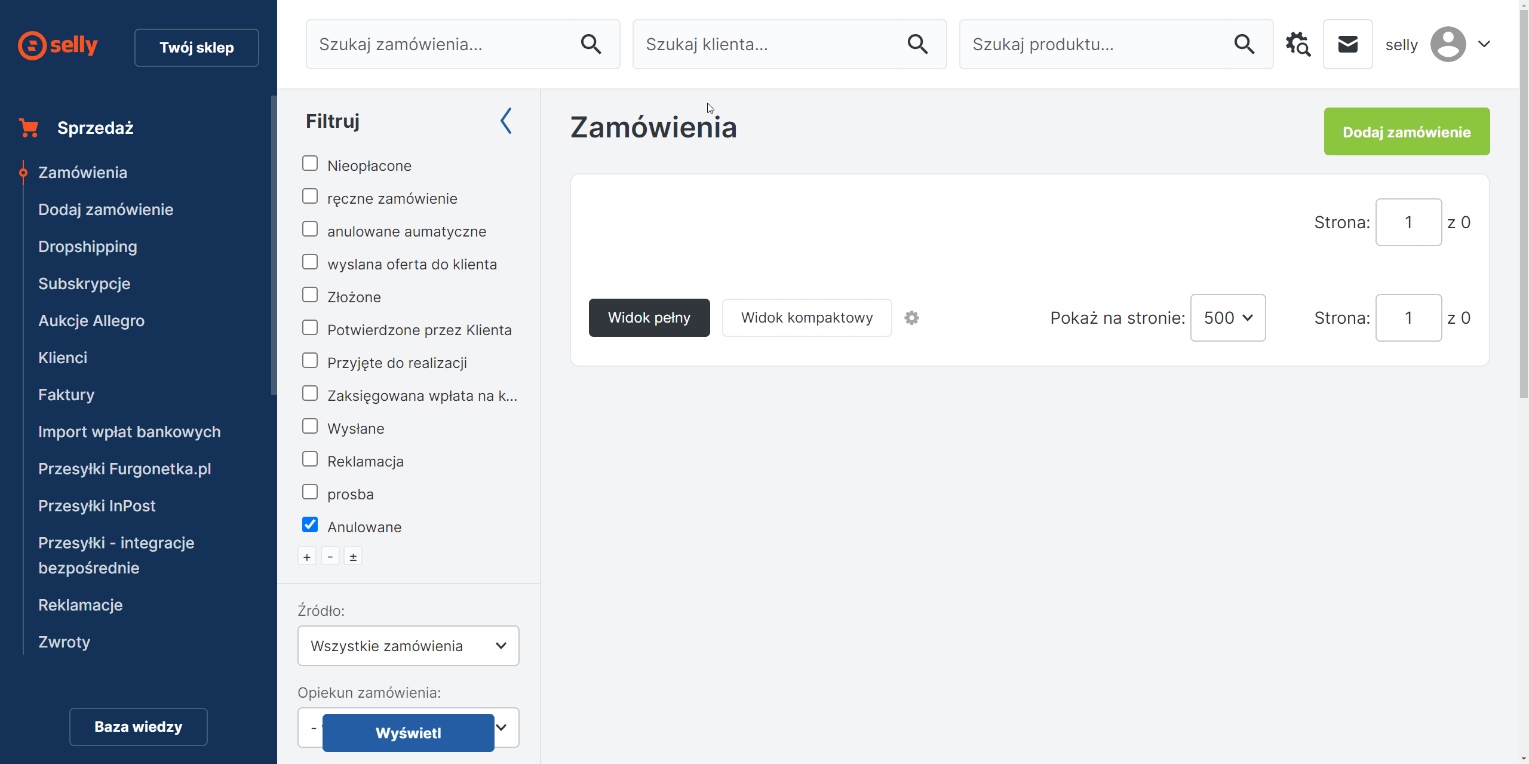Viewport: 1529px width, 764px height.
Task: Expand the selly account menu chevron
Action: pos(1484,44)
